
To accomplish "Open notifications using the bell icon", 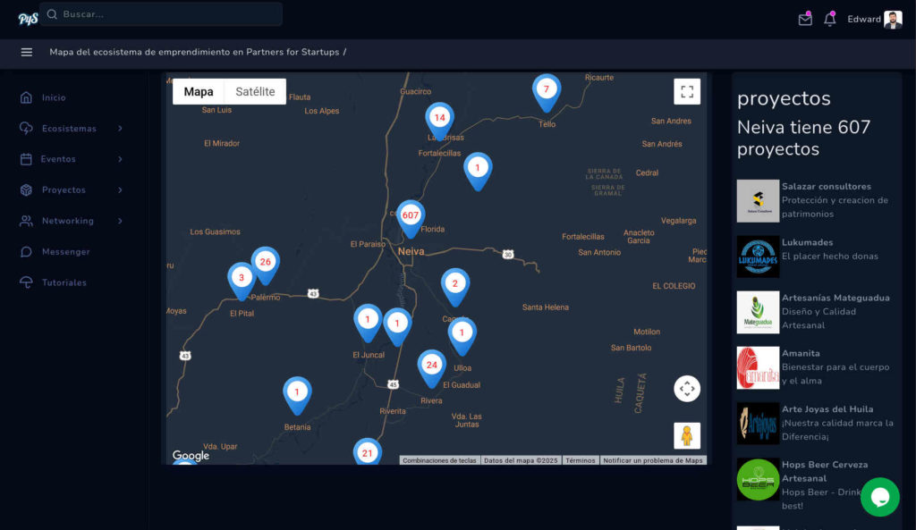I will 828,18.
